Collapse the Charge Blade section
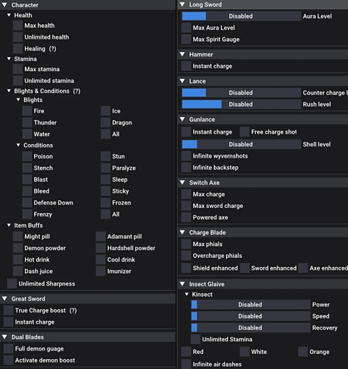This screenshot has height=369, width=348. tap(182, 232)
